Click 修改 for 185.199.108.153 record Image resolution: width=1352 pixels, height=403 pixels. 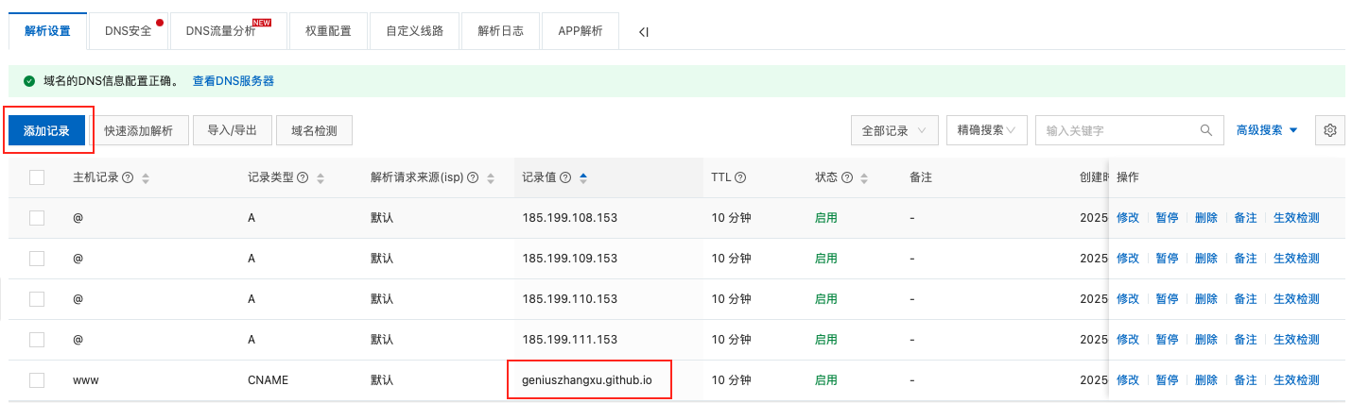click(x=1128, y=218)
